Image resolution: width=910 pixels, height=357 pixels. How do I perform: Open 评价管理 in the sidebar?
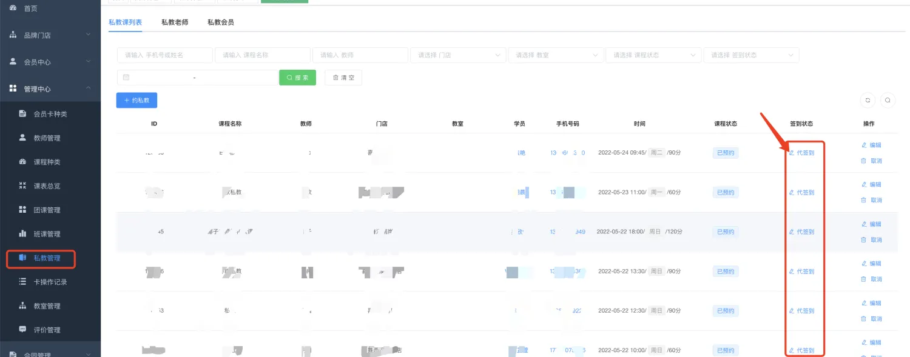47,330
